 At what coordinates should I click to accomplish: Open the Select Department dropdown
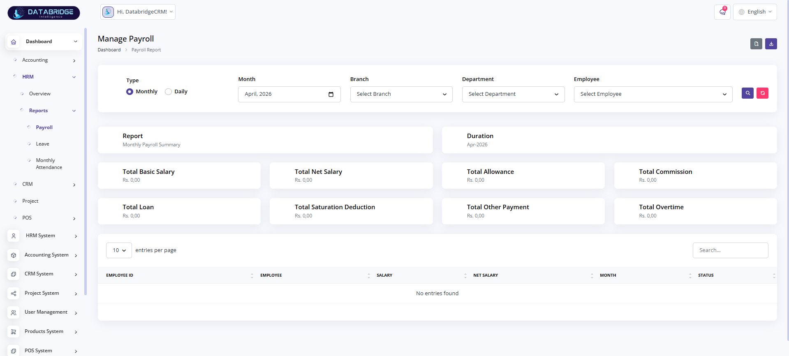coord(513,94)
